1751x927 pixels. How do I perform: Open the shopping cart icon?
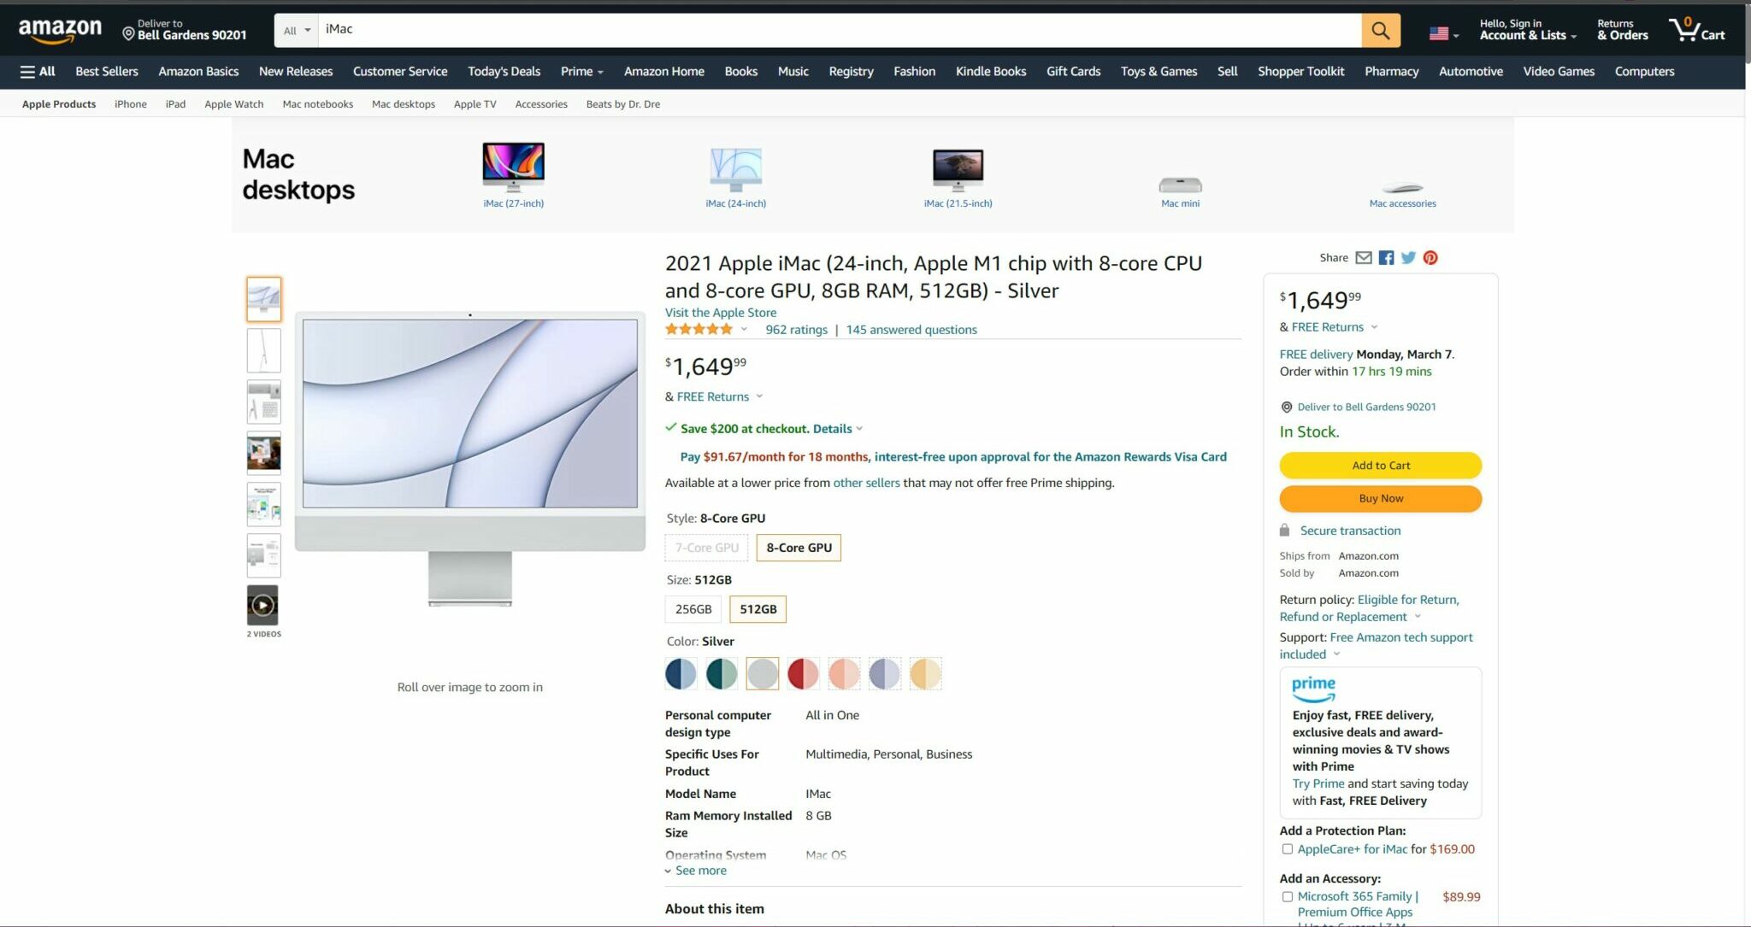[x=1696, y=30]
